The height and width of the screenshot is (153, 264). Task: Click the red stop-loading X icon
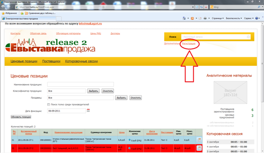[206, 7]
